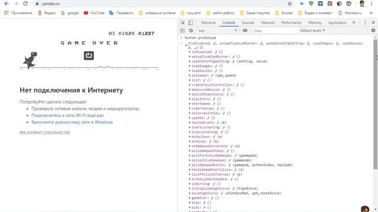Click the console scrollbar thumb

[x=376, y=105]
